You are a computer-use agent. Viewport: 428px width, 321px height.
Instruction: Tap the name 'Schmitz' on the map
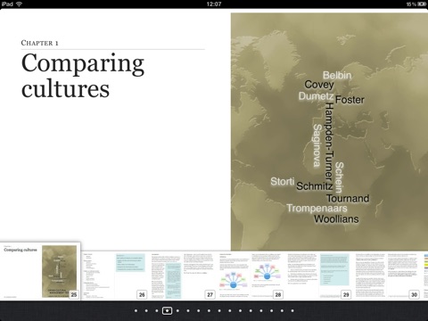[x=315, y=186]
